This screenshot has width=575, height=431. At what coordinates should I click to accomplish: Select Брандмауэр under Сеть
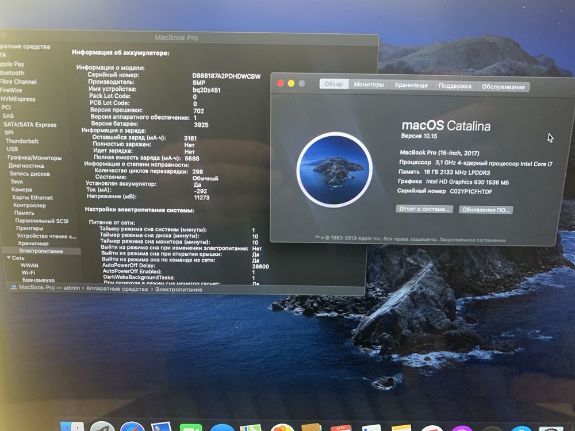point(38,280)
